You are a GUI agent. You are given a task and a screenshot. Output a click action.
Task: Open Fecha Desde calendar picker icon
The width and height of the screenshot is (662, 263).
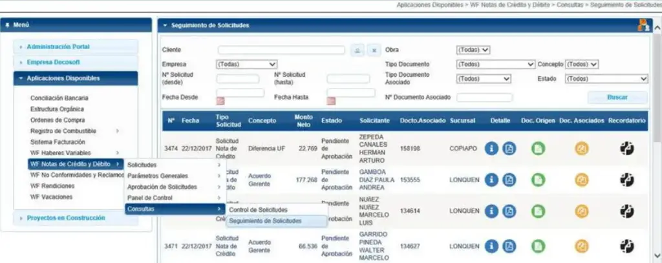click(x=220, y=101)
